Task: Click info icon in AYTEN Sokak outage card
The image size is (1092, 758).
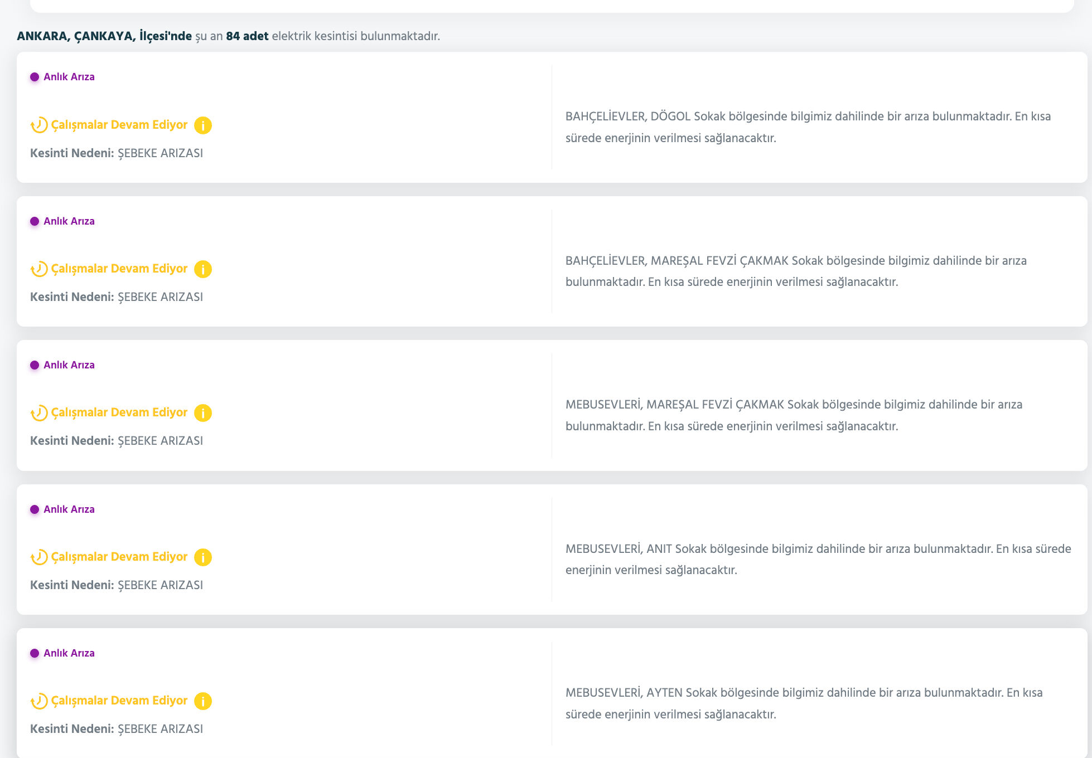Action: [x=202, y=701]
